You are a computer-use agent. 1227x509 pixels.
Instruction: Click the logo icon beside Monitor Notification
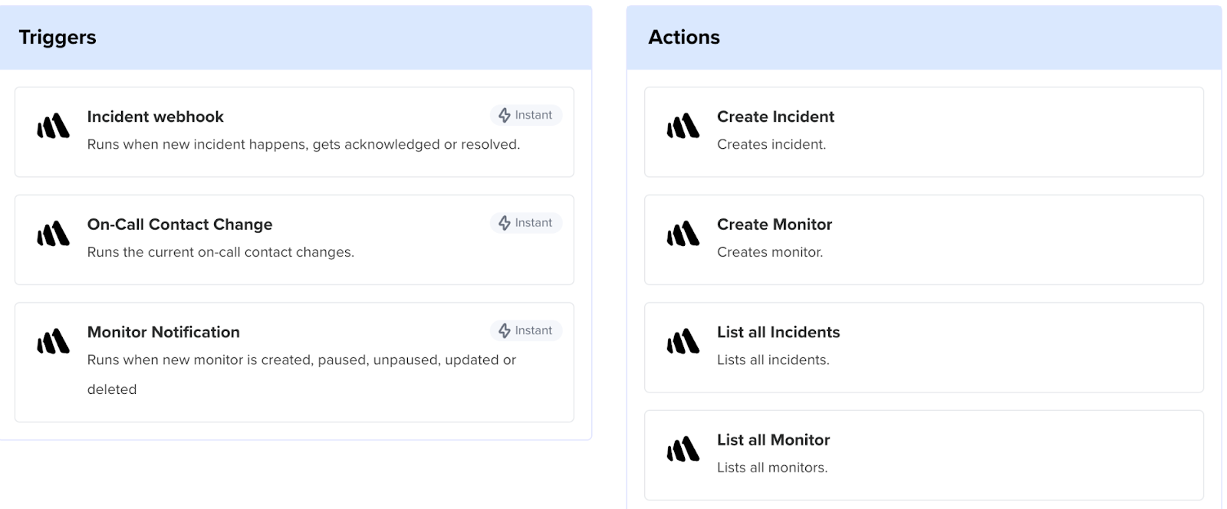coord(53,342)
